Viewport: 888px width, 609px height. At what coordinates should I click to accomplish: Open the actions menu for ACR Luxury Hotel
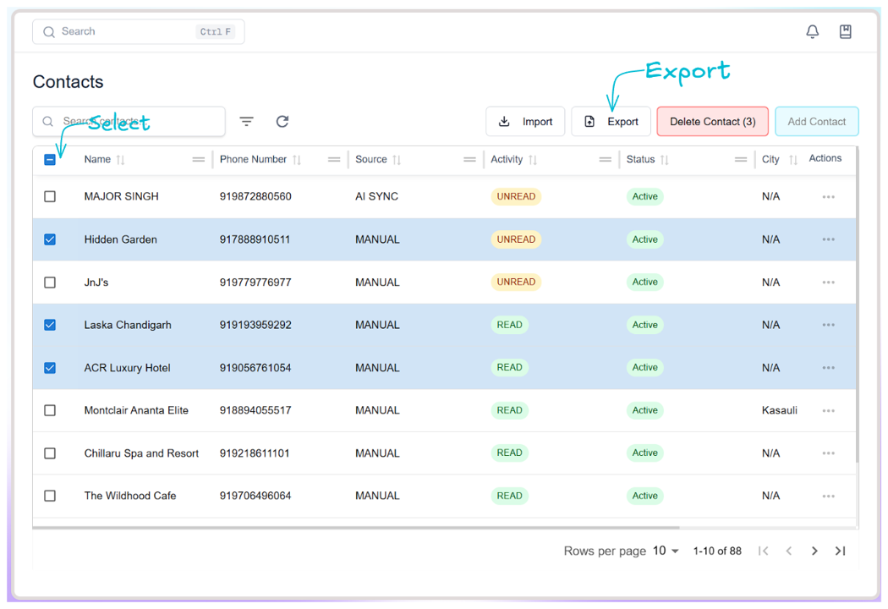[x=828, y=367]
